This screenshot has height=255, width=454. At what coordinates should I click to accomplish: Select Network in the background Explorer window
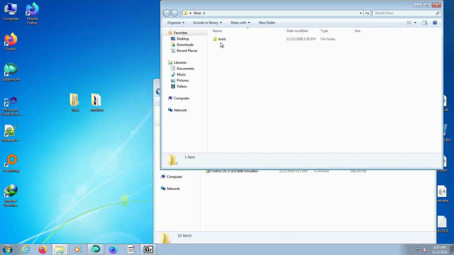coord(173,189)
